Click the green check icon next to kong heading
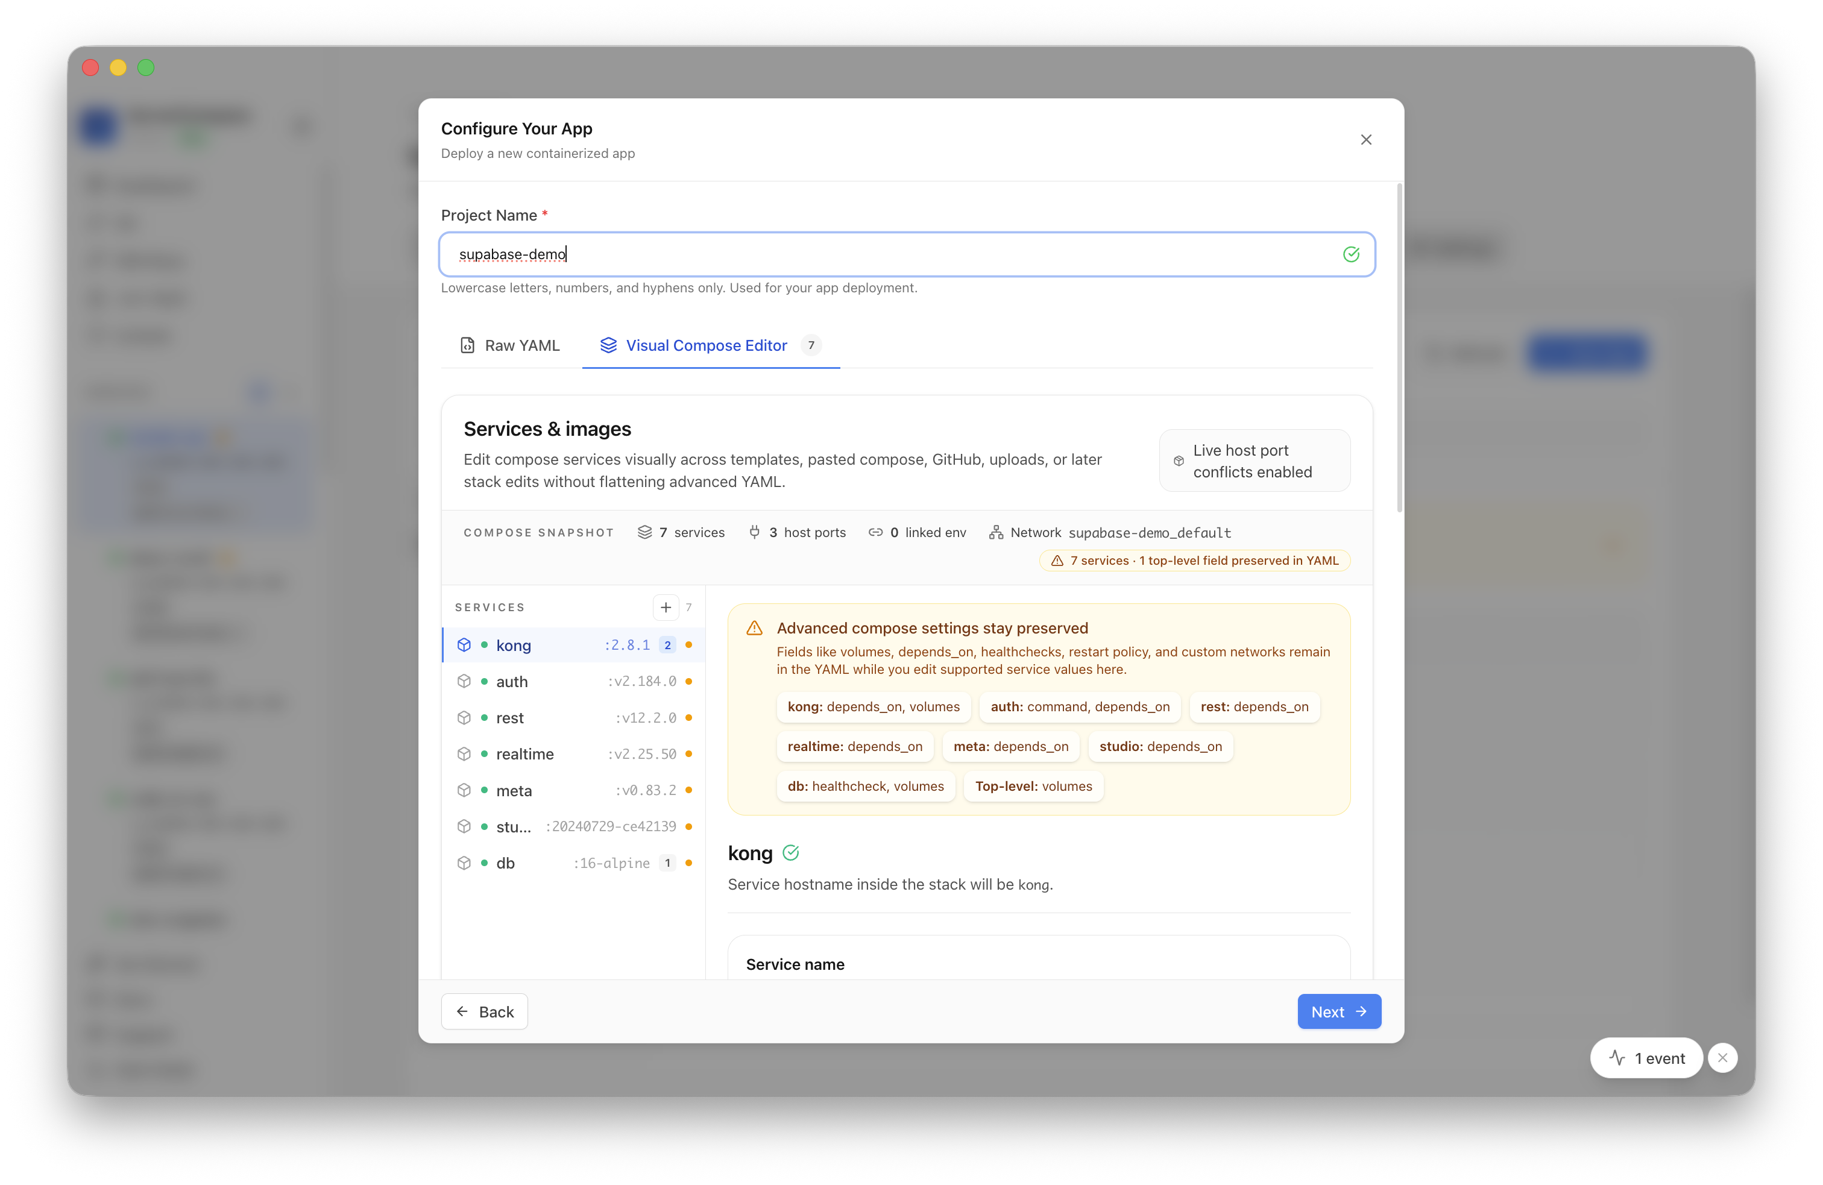This screenshot has height=1185, width=1823. [x=790, y=852]
